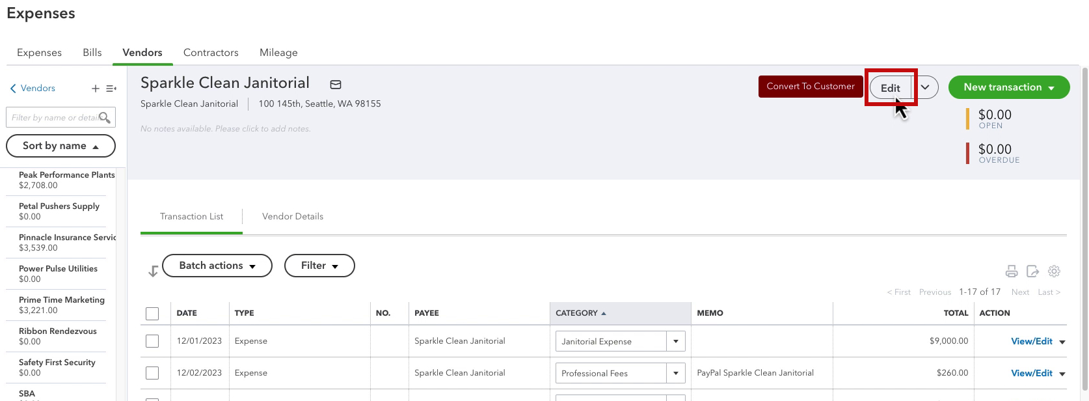This screenshot has width=1089, height=401.
Task: Tick the select-all checkbox in table header
Action: [x=152, y=314]
